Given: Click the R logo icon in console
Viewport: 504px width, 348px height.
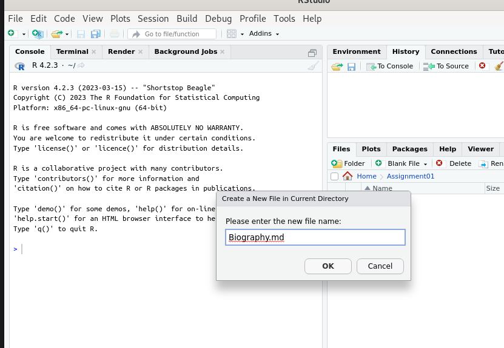Looking at the screenshot, I should (20, 66).
